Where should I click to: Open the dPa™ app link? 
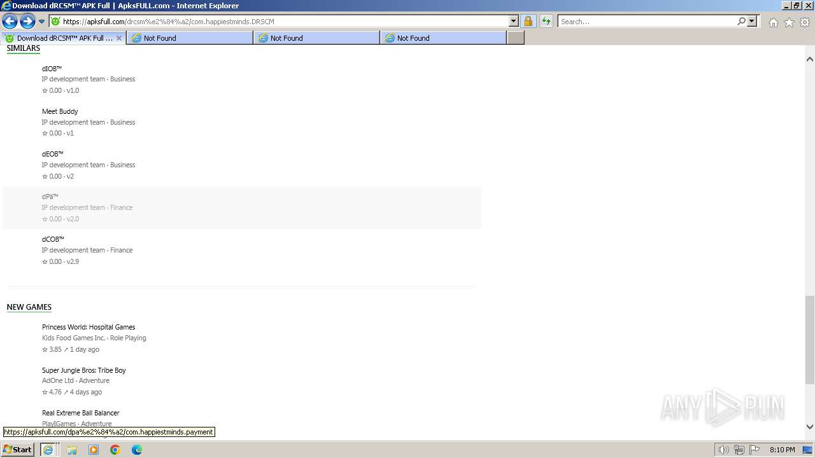pos(50,197)
